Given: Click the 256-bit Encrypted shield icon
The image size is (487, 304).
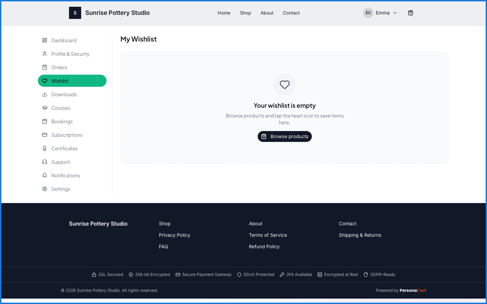Looking at the screenshot, I should click(x=131, y=275).
